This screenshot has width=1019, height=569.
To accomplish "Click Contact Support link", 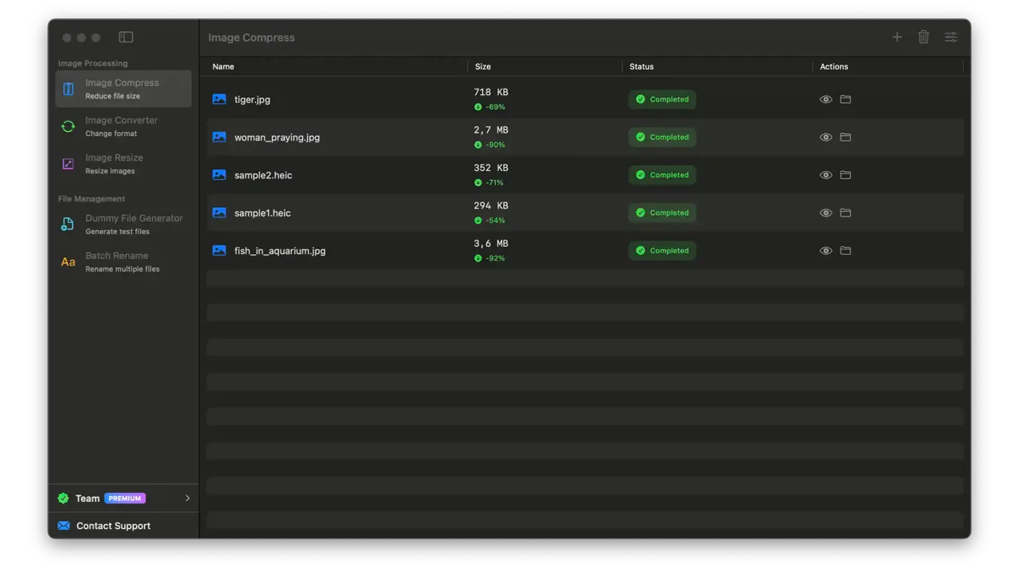I will pos(113,526).
